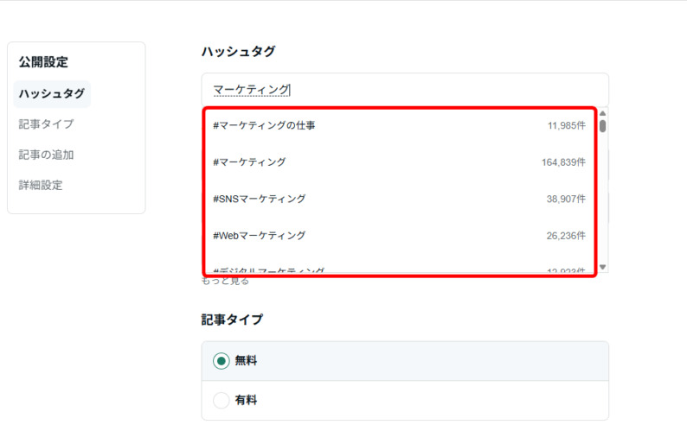Go to 記事タイプ in the sidebar
Screen dimensions: 687x431
point(46,124)
